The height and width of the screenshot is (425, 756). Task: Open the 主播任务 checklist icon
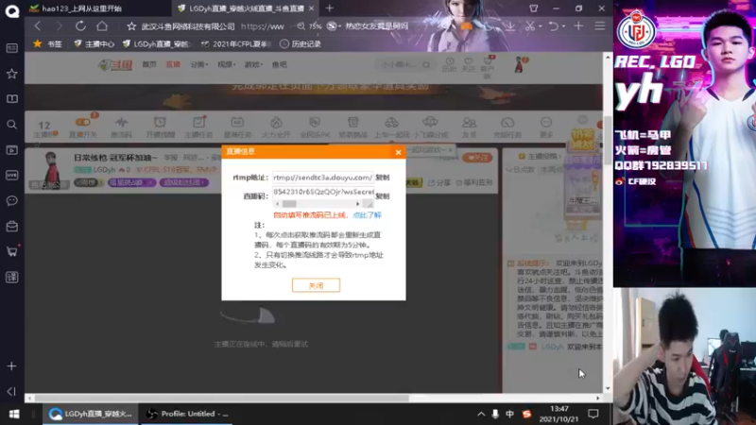coord(198,127)
